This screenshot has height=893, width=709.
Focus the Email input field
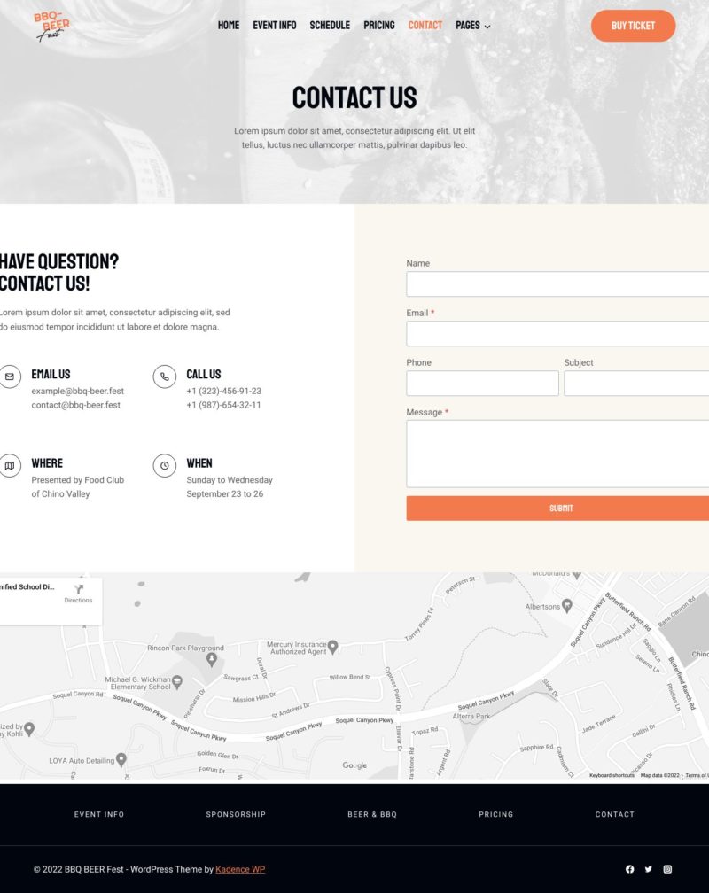[557, 334]
